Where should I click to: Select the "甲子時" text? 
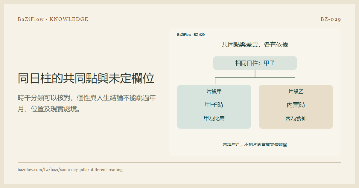pos(214,105)
